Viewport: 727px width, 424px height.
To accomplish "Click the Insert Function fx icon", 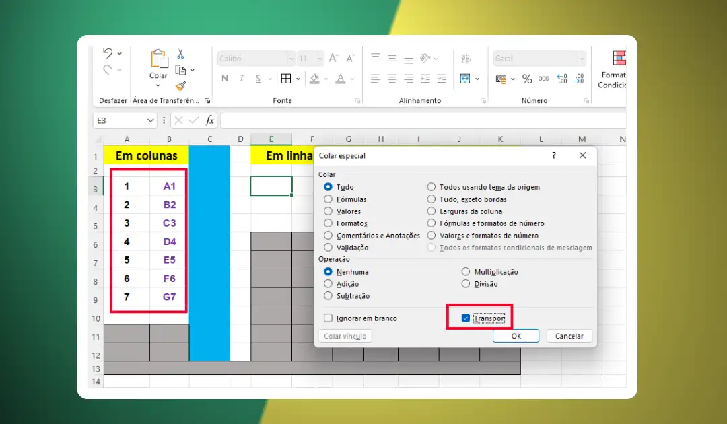I will 209,120.
